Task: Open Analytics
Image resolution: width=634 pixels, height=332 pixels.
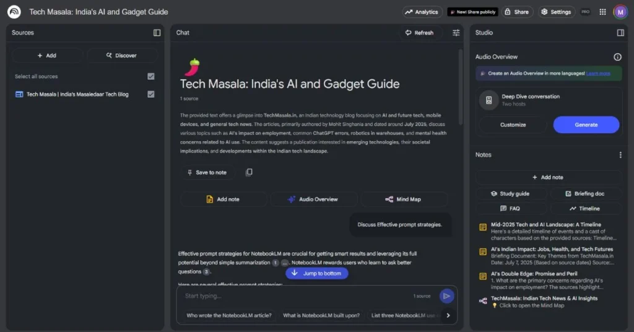Action: (x=422, y=12)
